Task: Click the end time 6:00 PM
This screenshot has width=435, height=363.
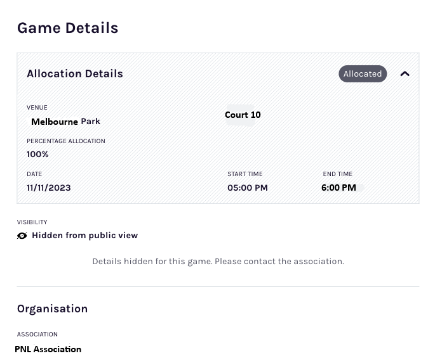Action: 338,188
